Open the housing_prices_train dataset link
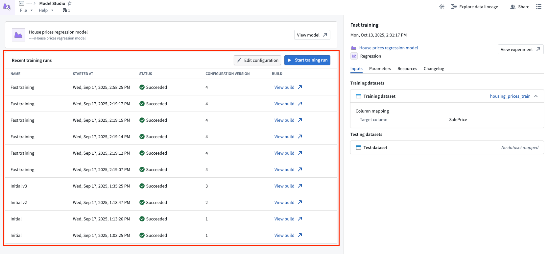549x254 pixels. pyautogui.click(x=510, y=96)
